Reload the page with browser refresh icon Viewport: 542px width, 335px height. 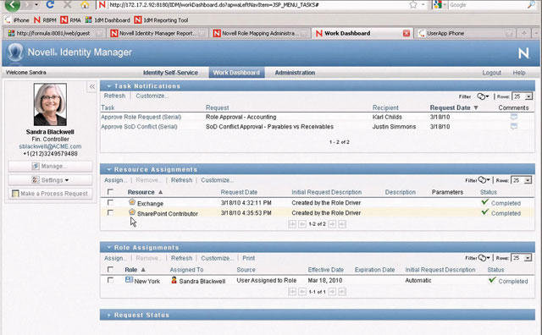(x=51, y=4)
